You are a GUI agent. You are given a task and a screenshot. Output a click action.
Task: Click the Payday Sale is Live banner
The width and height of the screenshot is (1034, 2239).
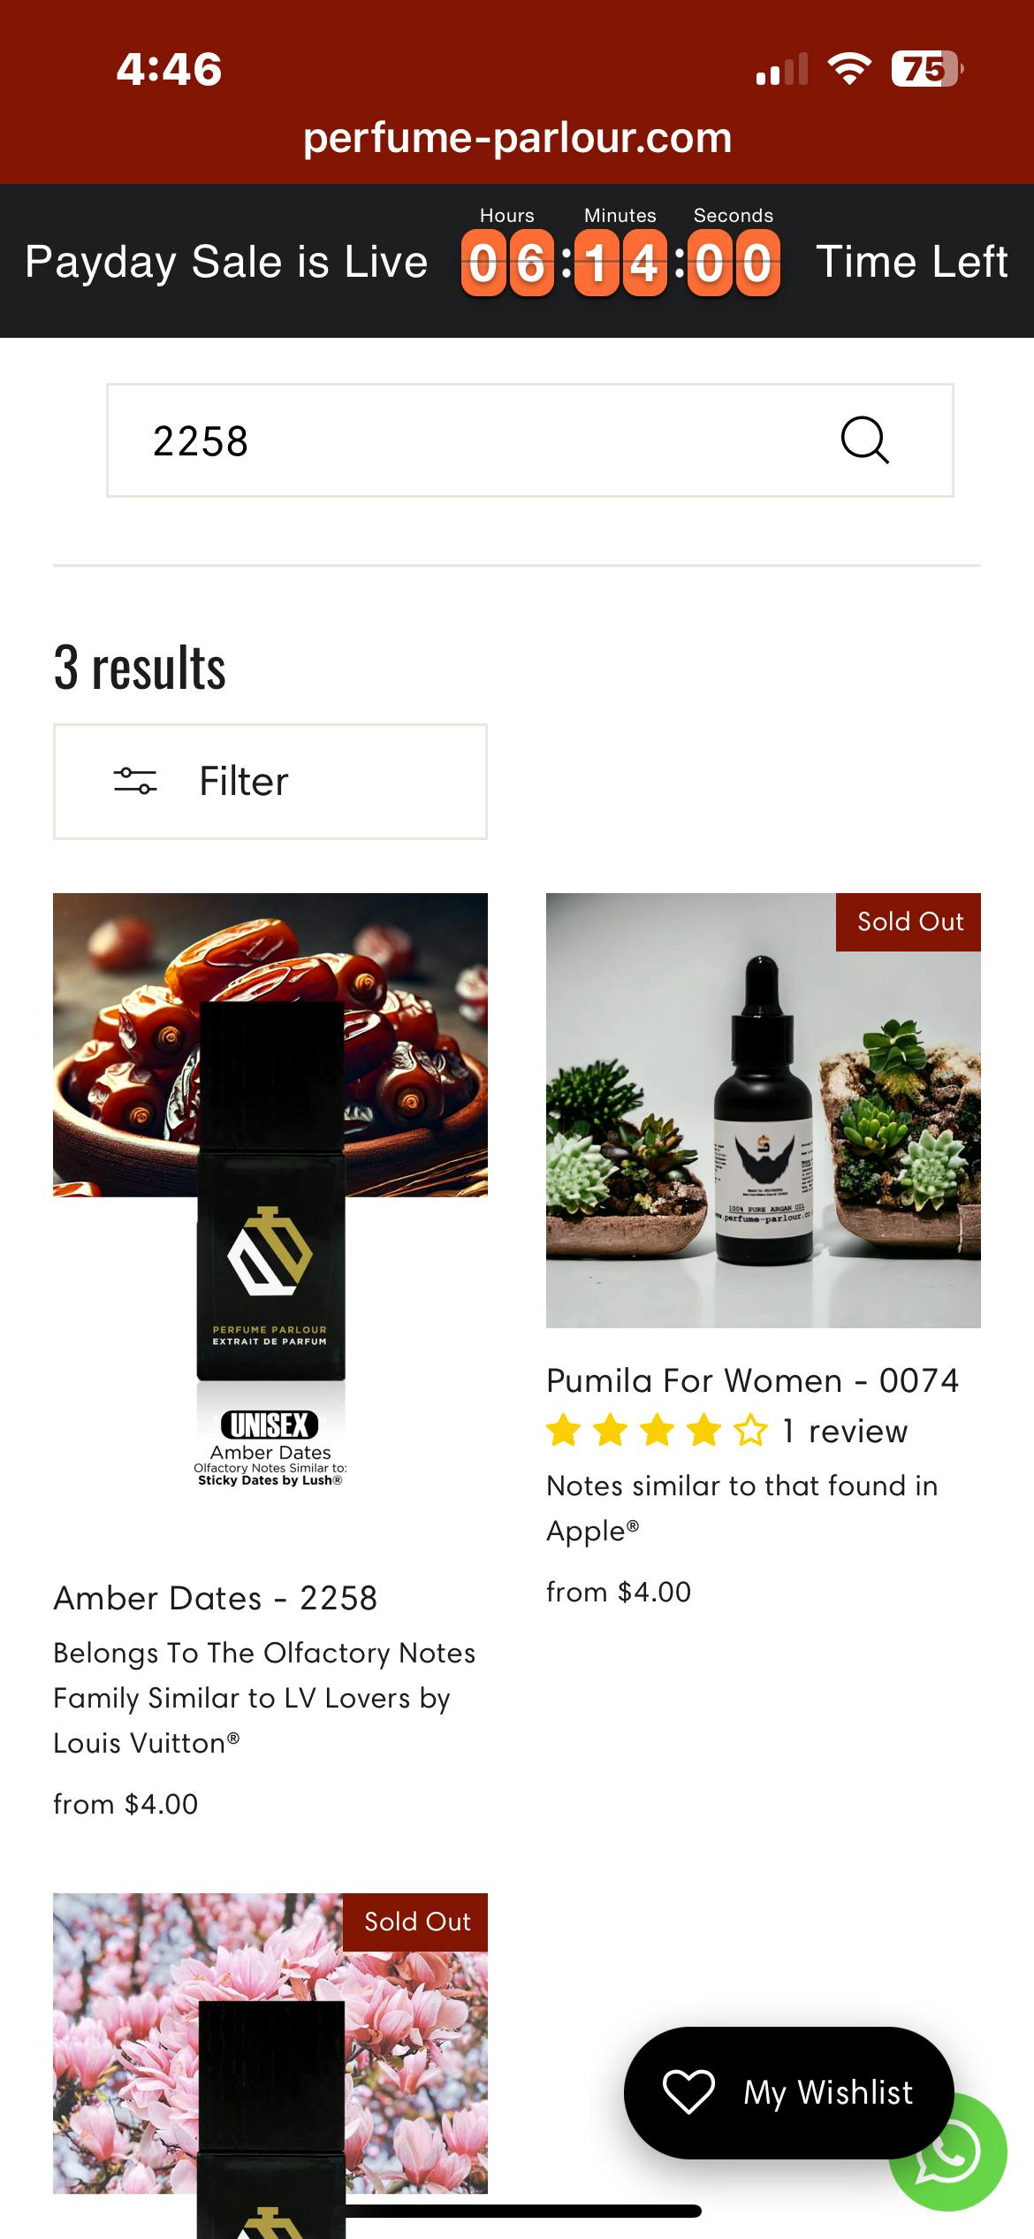pyautogui.click(x=226, y=262)
